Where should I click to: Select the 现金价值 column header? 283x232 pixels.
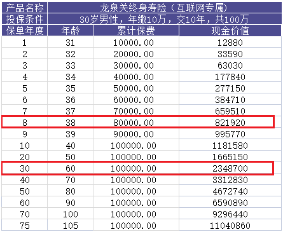click(x=230, y=31)
